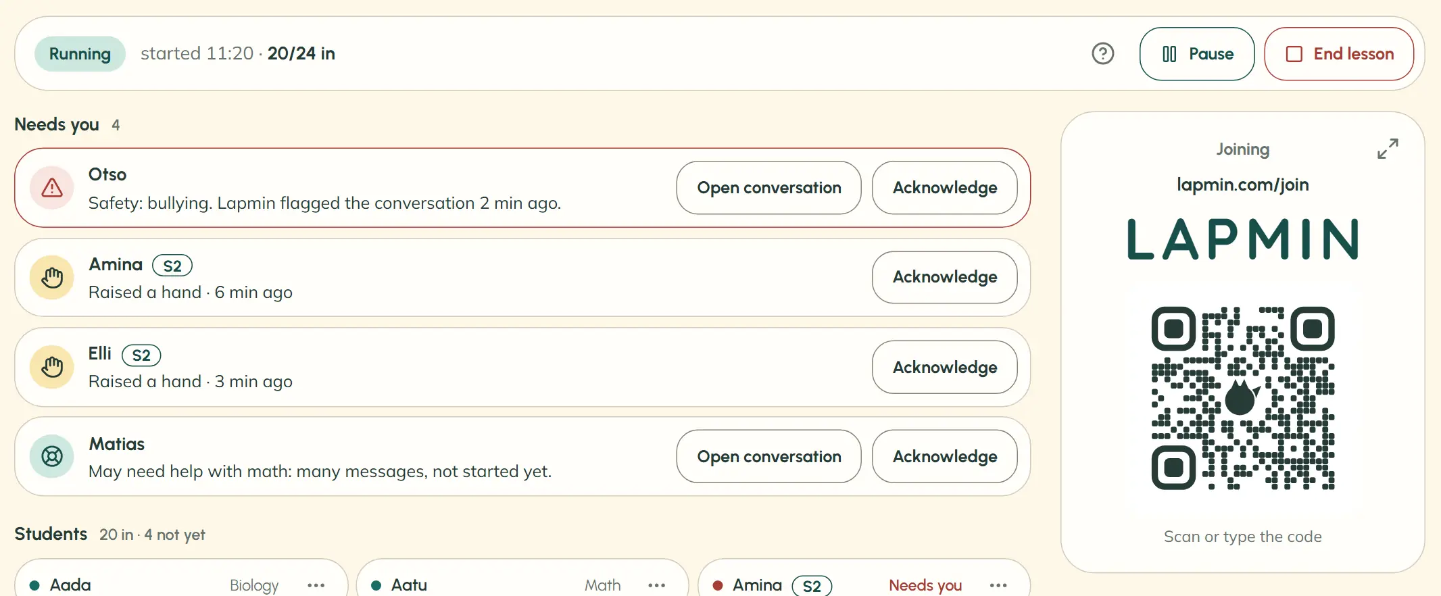Open the more options for Amina's student card
Viewport: 1441px width, 596px height.
point(998,585)
